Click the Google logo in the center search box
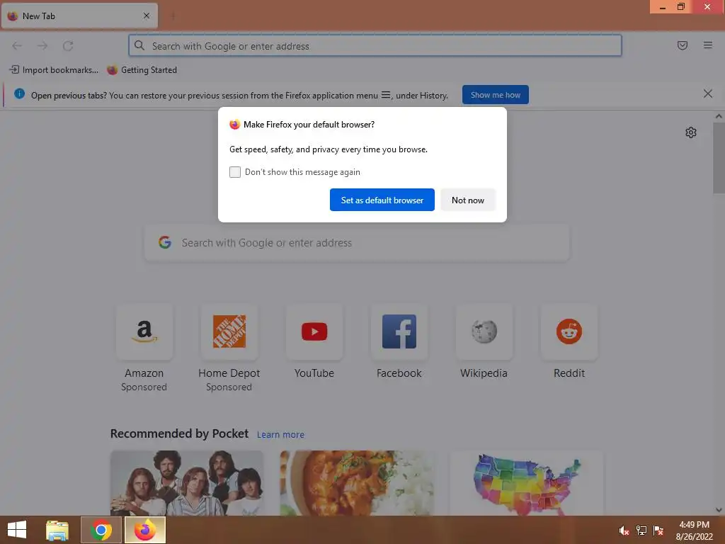This screenshot has width=725, height=544. click(x=165, y=242)
